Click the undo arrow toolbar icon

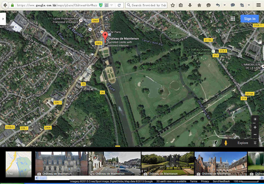coord(218,5)
